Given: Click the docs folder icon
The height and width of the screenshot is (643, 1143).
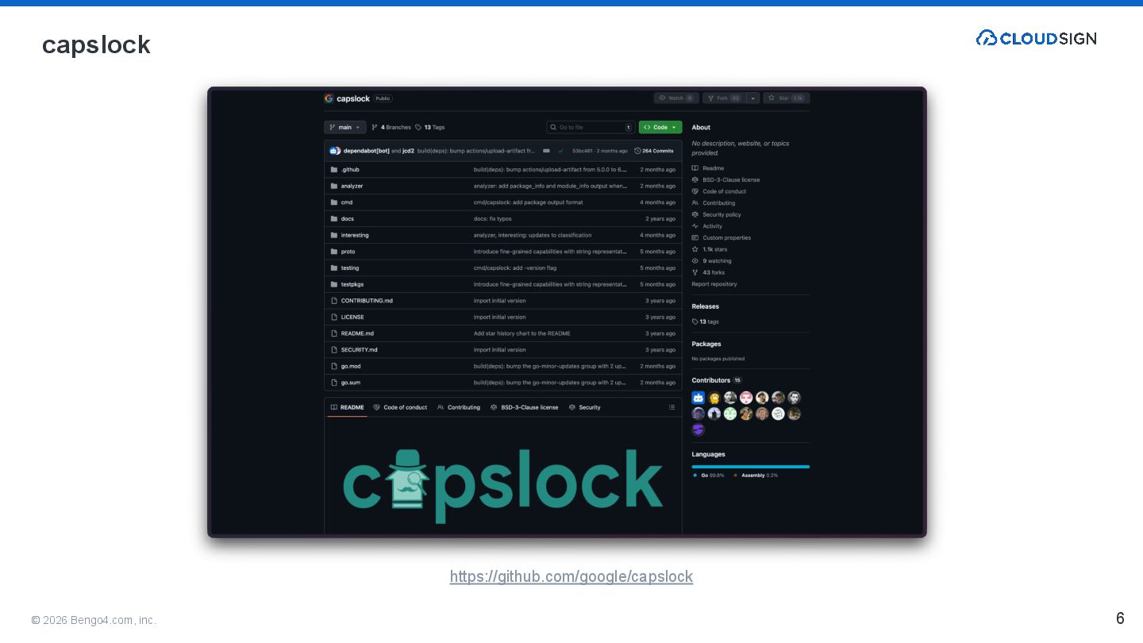Looking at the screenshot, I should (334, 218).
